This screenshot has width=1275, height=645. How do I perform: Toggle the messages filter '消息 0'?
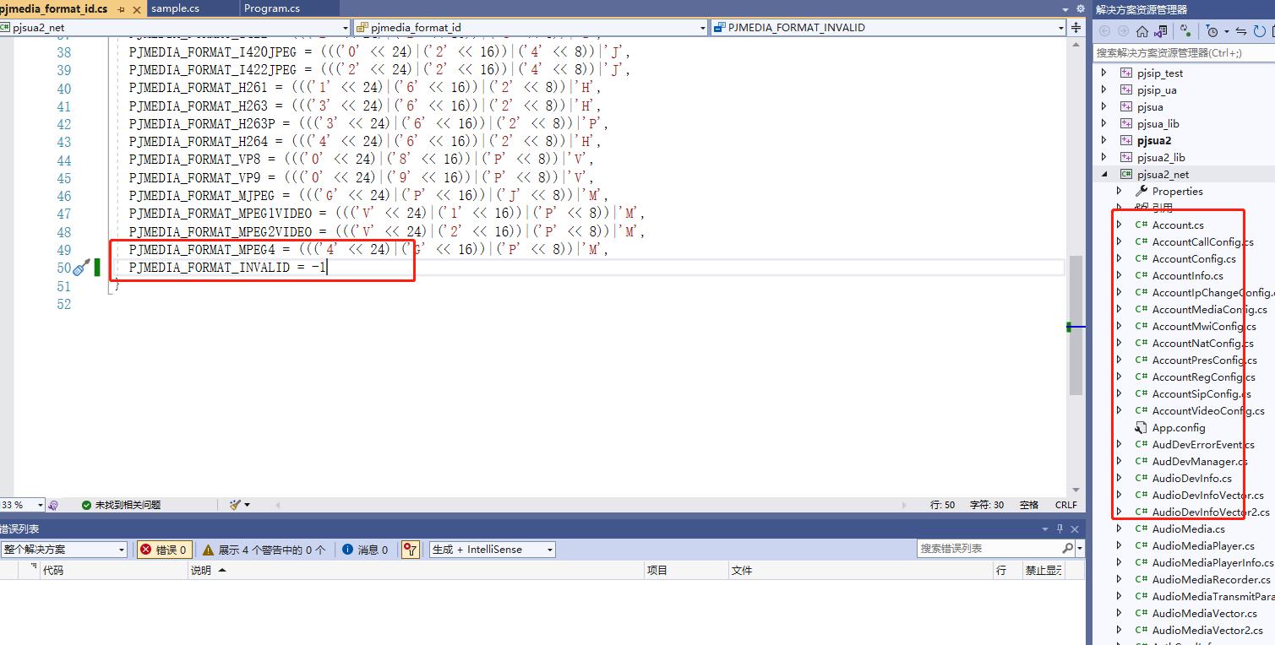pos(366,550)
